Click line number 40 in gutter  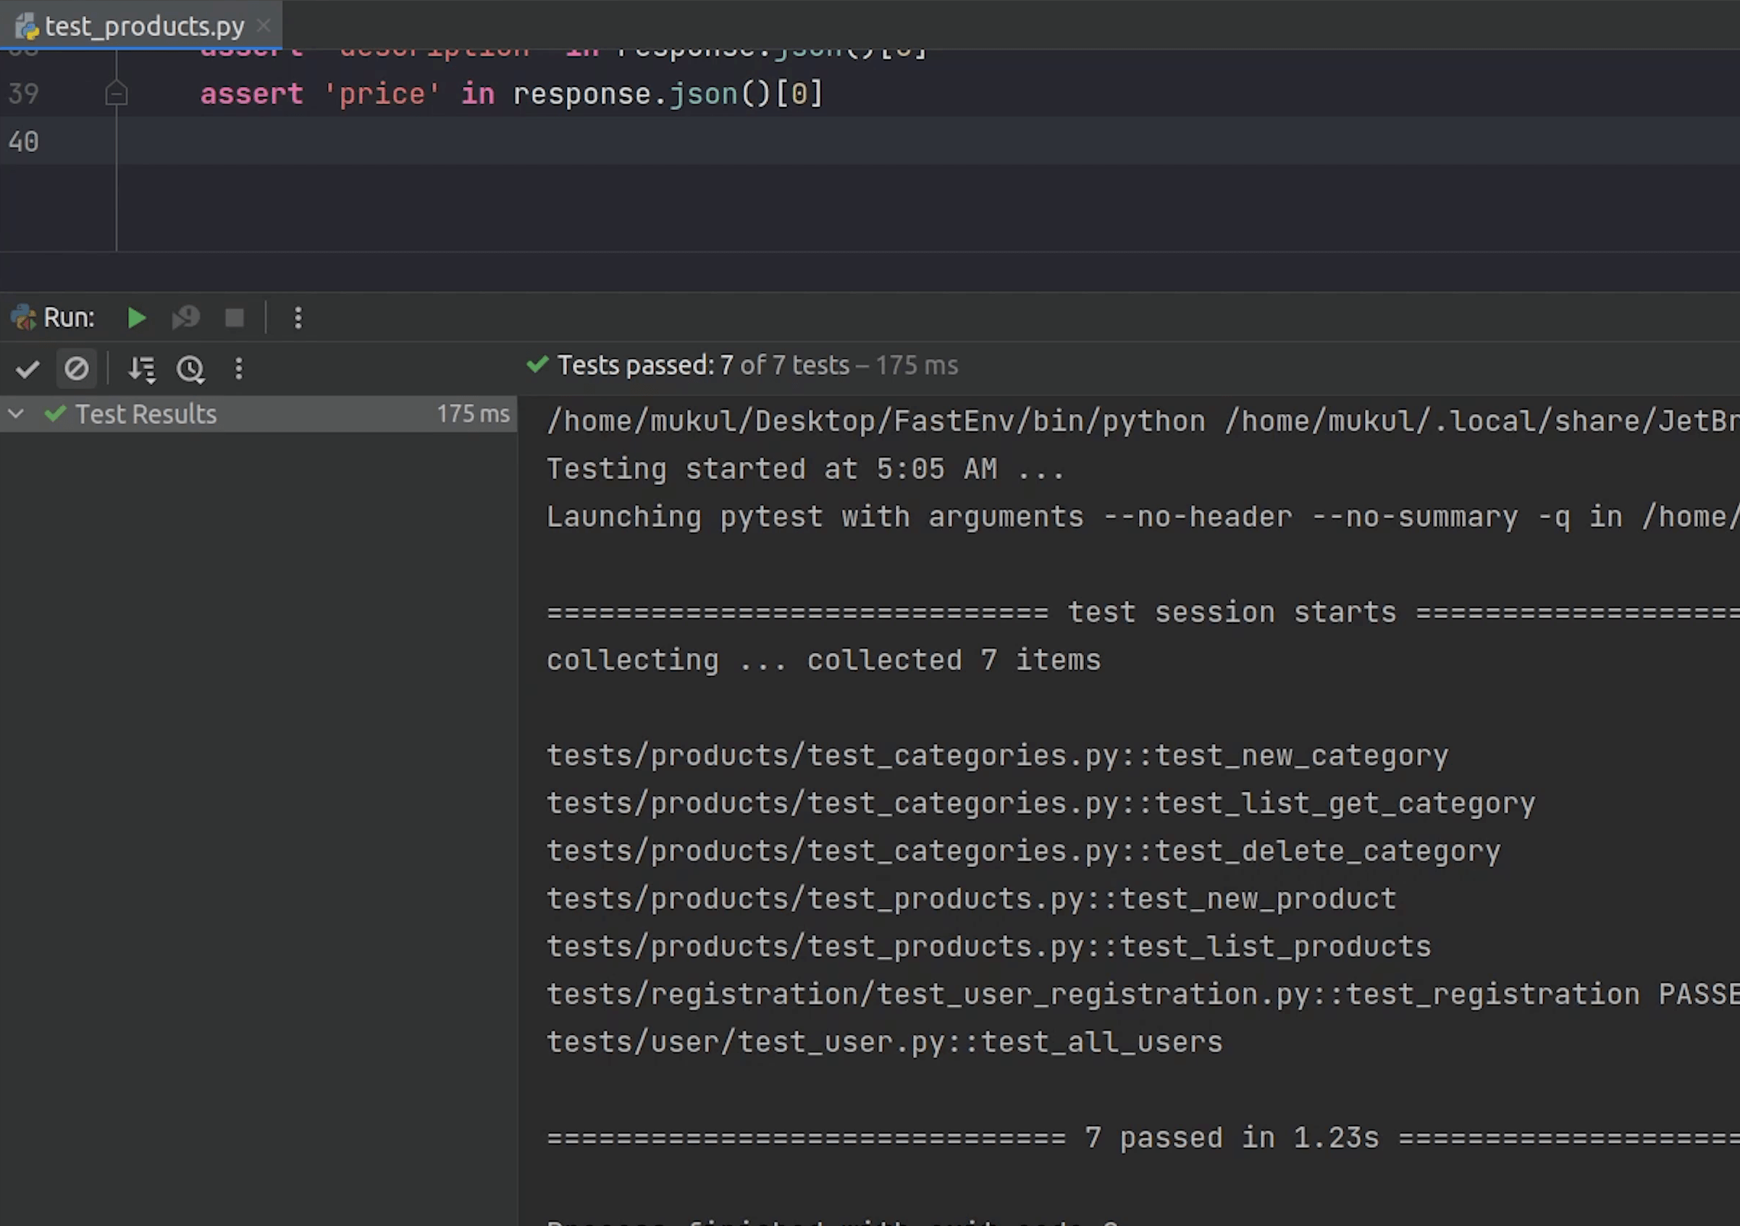pyautogui.click(x=23, y=142)
